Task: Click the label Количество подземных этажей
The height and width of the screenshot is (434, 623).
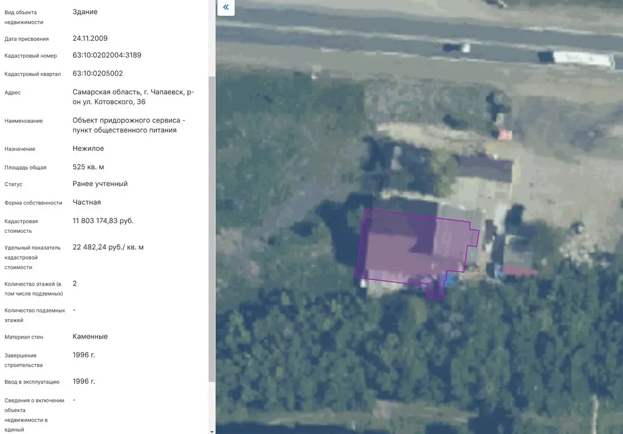Action: pyautogui.click(x=35, y=315)
